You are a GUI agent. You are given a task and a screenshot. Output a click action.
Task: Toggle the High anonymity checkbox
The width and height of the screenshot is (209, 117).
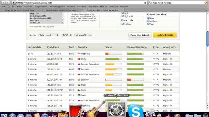(122, 13)
